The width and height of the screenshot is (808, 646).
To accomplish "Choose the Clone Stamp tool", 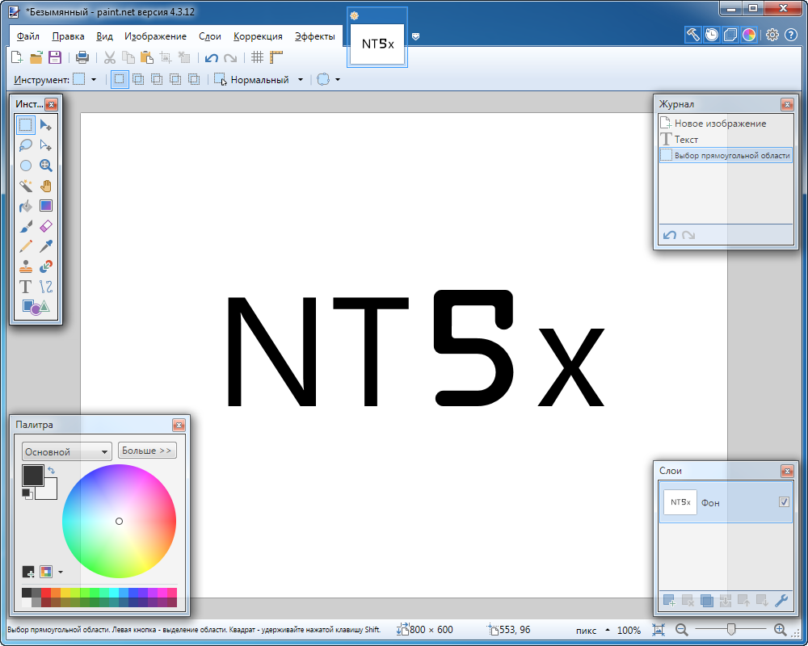I will (x=26, y=266).
